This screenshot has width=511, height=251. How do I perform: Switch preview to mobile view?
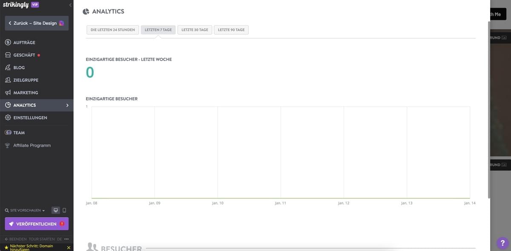coord(64,210)
